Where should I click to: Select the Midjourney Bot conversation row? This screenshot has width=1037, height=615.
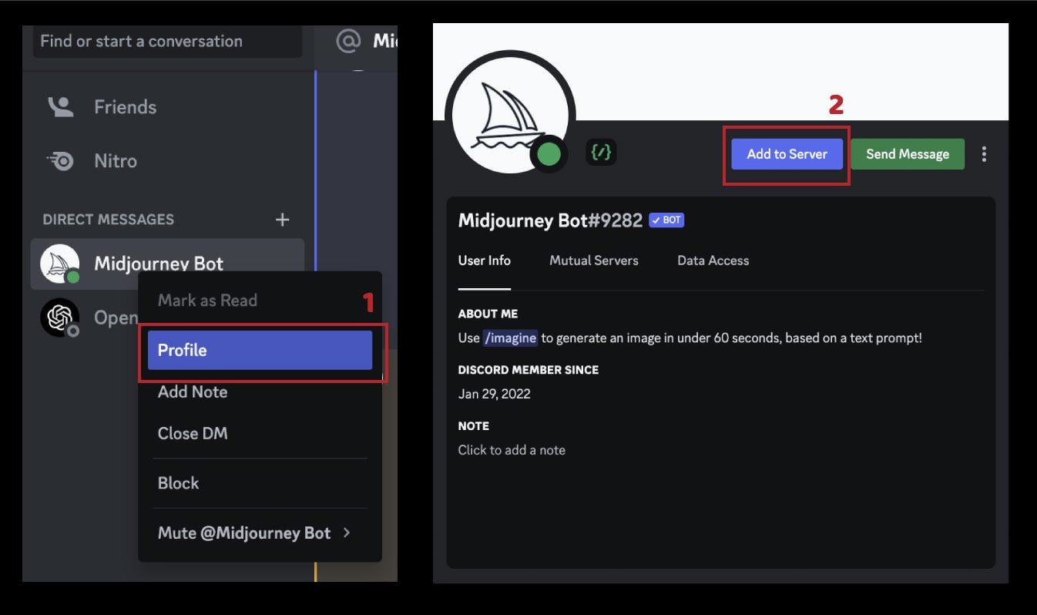[x=167, y=264]
